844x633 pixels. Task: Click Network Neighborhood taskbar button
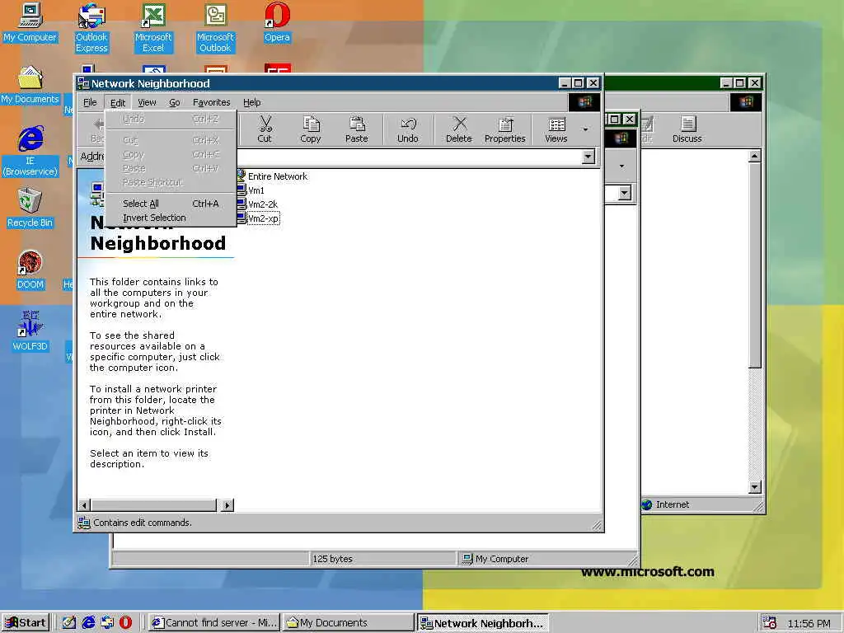482,623
